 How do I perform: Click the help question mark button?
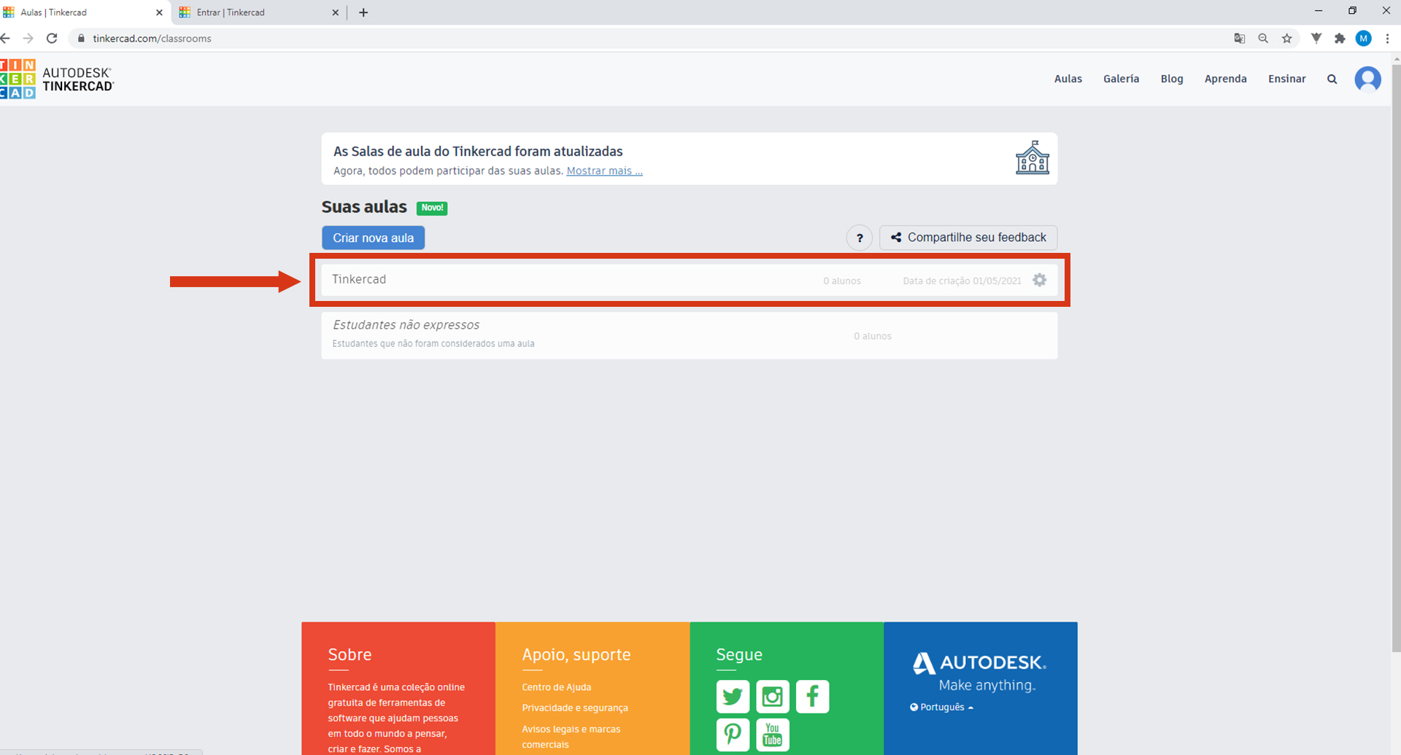pos(860,238)
